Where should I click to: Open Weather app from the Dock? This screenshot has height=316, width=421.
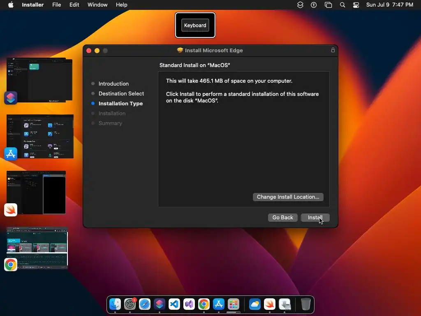[x=255, y=304]
